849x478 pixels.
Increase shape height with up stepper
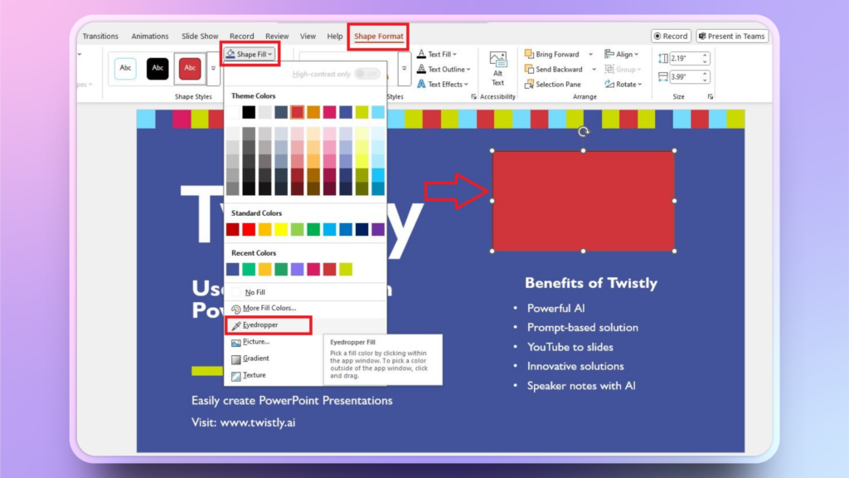pos(705,56)
